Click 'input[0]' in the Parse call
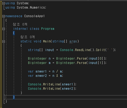The height and width of the screenshot is (108, 127). [x=96, y=59]
